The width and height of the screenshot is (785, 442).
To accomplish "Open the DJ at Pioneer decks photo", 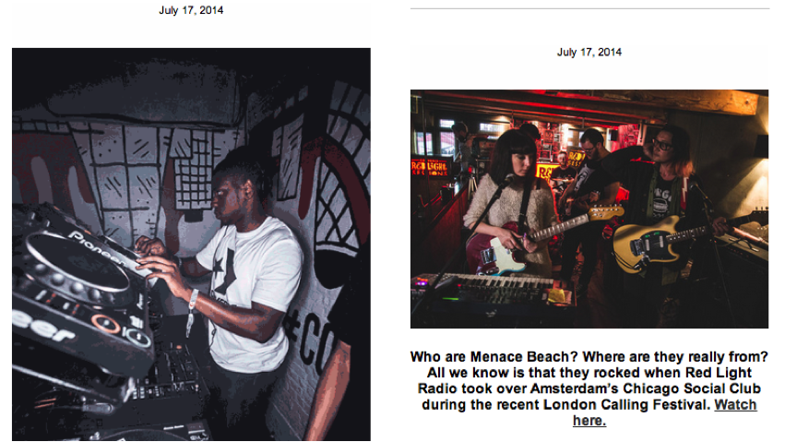I will pos(191,245).
